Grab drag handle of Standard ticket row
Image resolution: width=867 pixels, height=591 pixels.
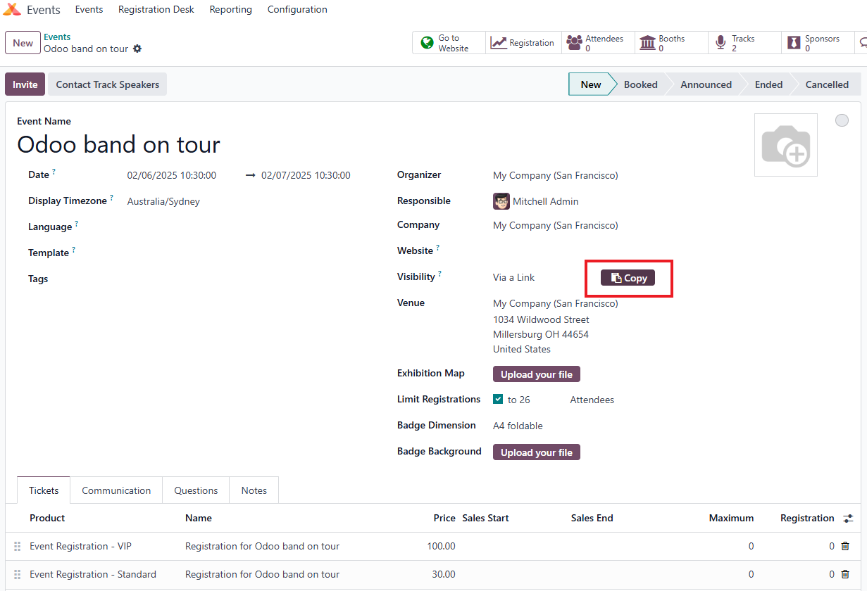pyautogui.click(x=18, y=574)
